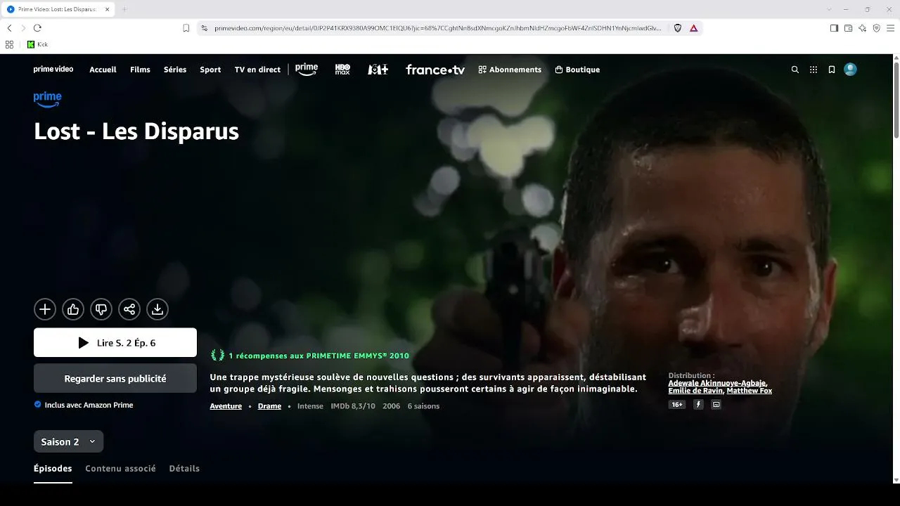The height and width of the screenshot is (506, 900).
Task: Open the Kick bookmark
Action: click(37, 44)
